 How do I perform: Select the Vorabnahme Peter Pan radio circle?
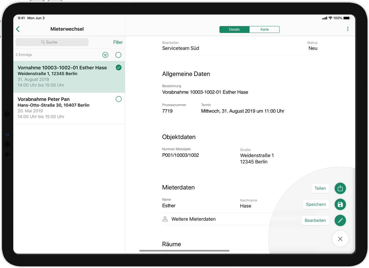(x=119, y=99)
